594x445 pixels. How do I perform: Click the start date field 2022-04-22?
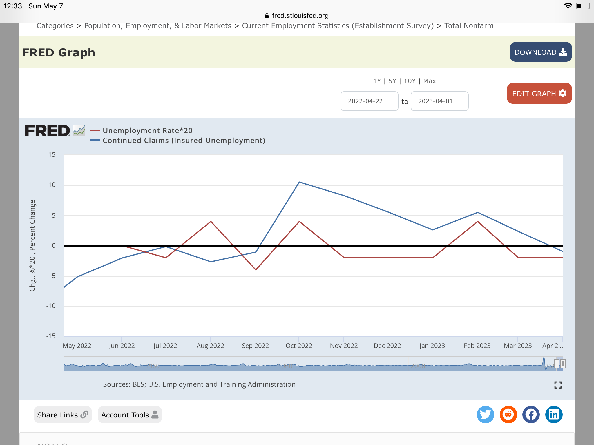[369, 101]
